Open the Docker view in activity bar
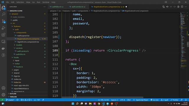 pyautogui.click(x=3, y=48)
